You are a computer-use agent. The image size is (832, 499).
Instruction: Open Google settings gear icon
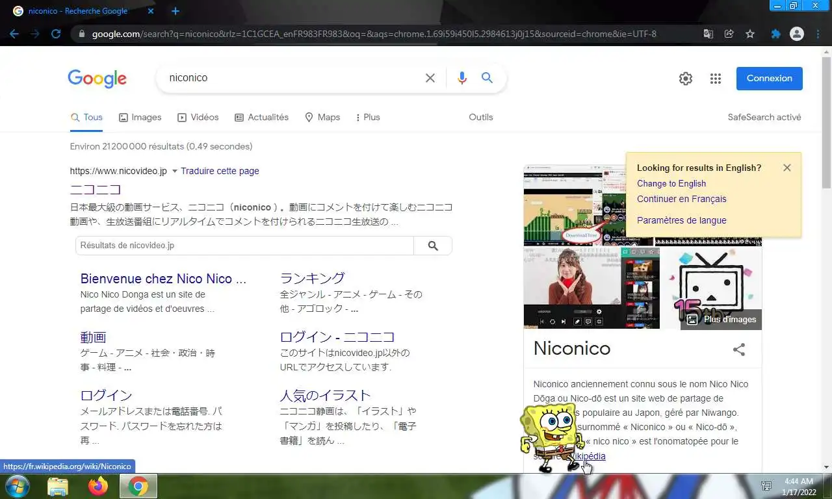(686, 79)
